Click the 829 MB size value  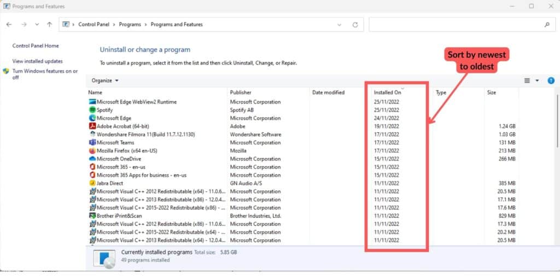(x=507, y=215)
